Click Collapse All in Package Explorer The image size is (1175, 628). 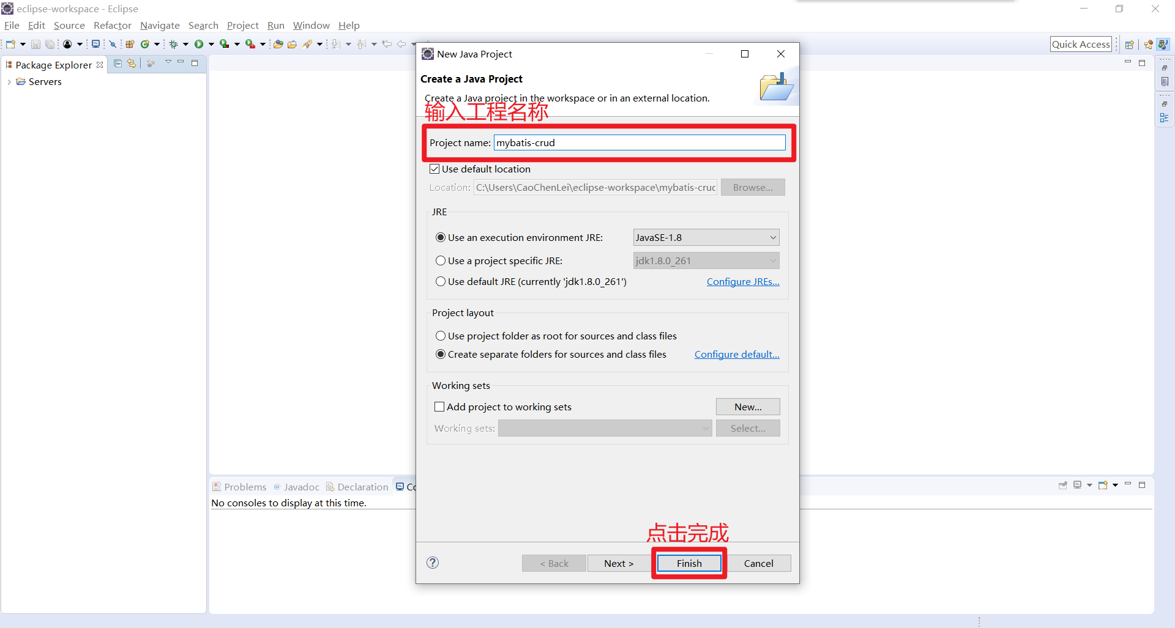click(x=118, y=64)
